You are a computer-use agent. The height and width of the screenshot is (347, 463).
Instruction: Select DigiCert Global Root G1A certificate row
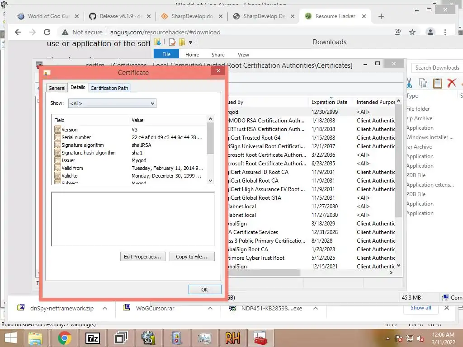pyautogui.click(x=312, y=198)
